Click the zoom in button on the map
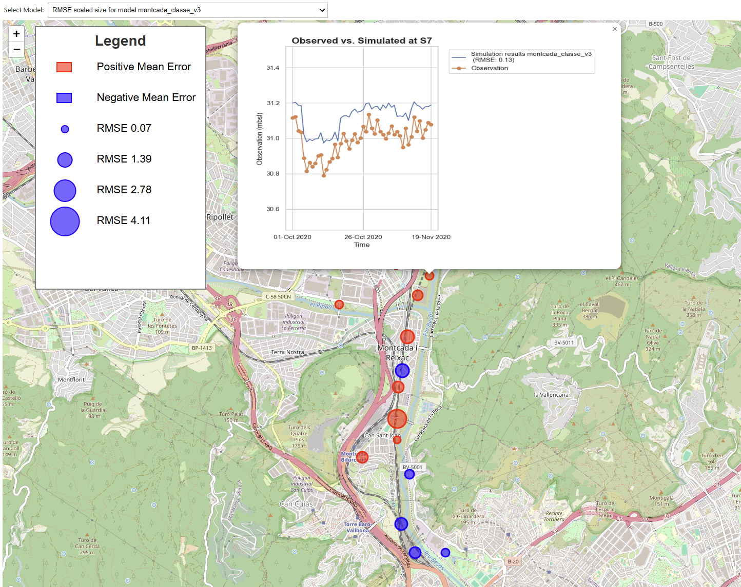The width and height of the screenshot is (741, 587). pos(16,34)
